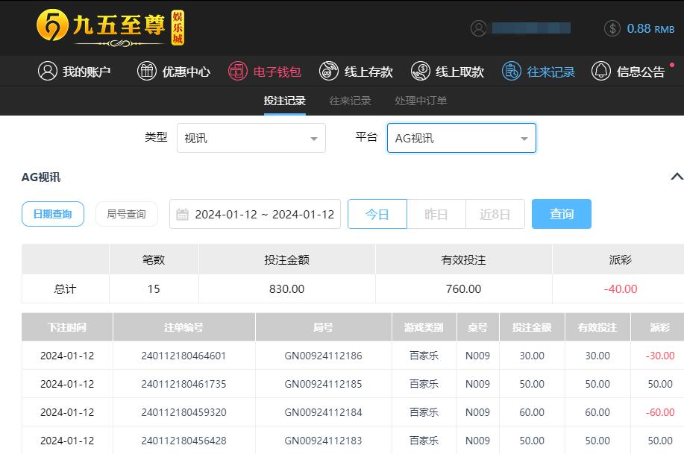This screenshot has height=454, width=684.
Task: Go to 线上存款 menu label
Action: (x=368, y=72)
